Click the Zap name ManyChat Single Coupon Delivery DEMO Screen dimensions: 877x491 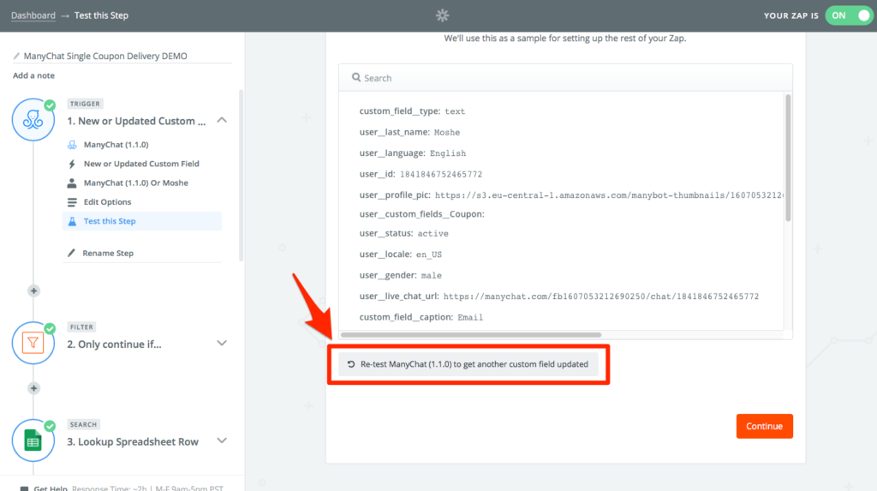(105, 56)
